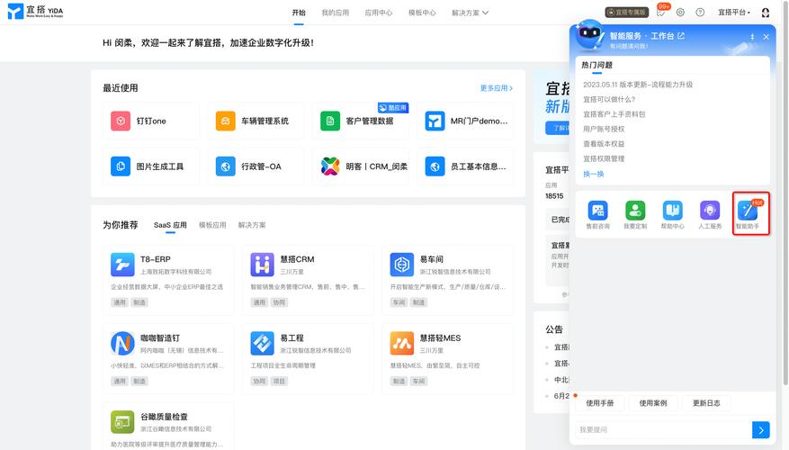The image size is (789, 450).
Task: Click the 上海致拓数字科技有限公司 vendor text
Action: [x=175, y=272]
